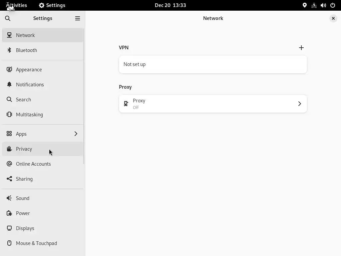Click the Power battery icon in sidebar
The image size is (341, 256).
(x=9, y=213)
